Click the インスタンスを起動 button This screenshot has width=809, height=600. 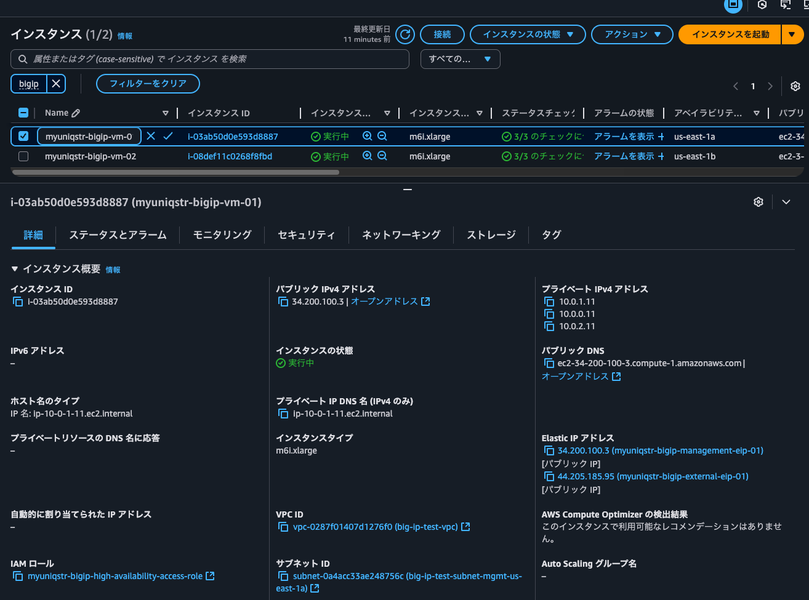[x=730, y=34]
